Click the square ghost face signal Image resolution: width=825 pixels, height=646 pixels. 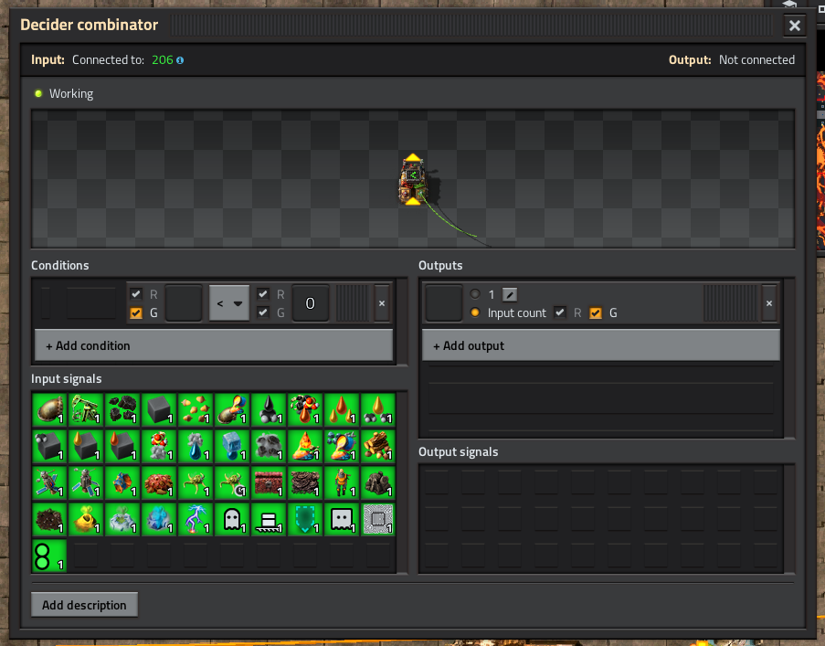pos(341,519)
